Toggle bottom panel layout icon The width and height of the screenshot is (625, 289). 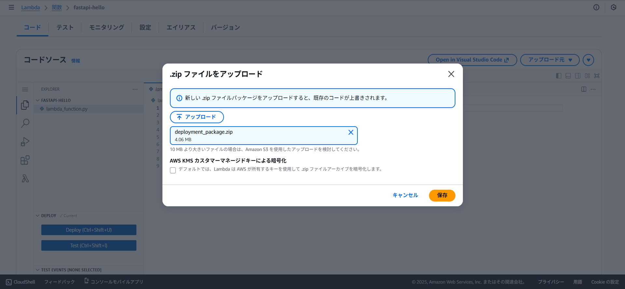[568, 76]
